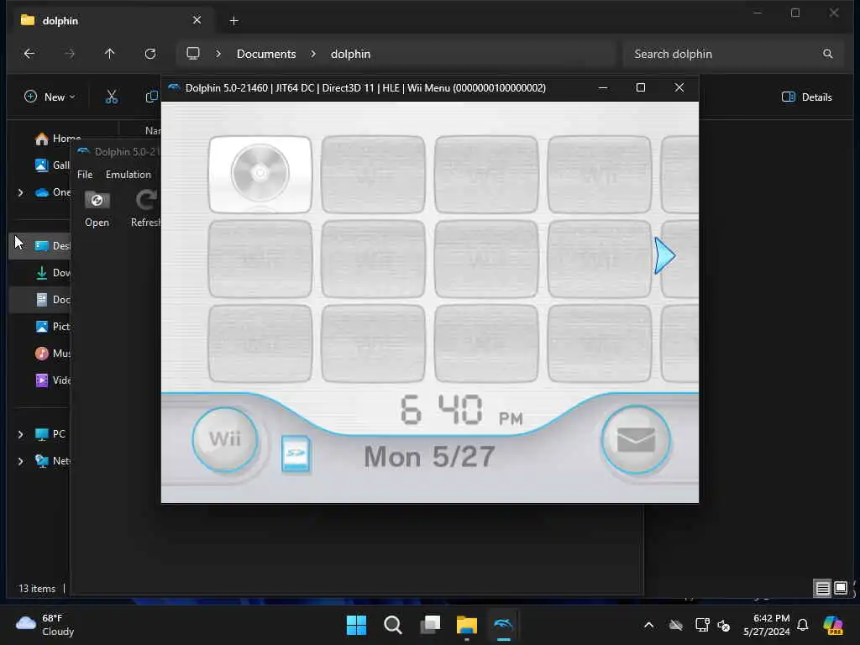Refresh the File Explorer view
This screenshot has width=860, height=645.
pyautogui.click(x=150, y=54)
